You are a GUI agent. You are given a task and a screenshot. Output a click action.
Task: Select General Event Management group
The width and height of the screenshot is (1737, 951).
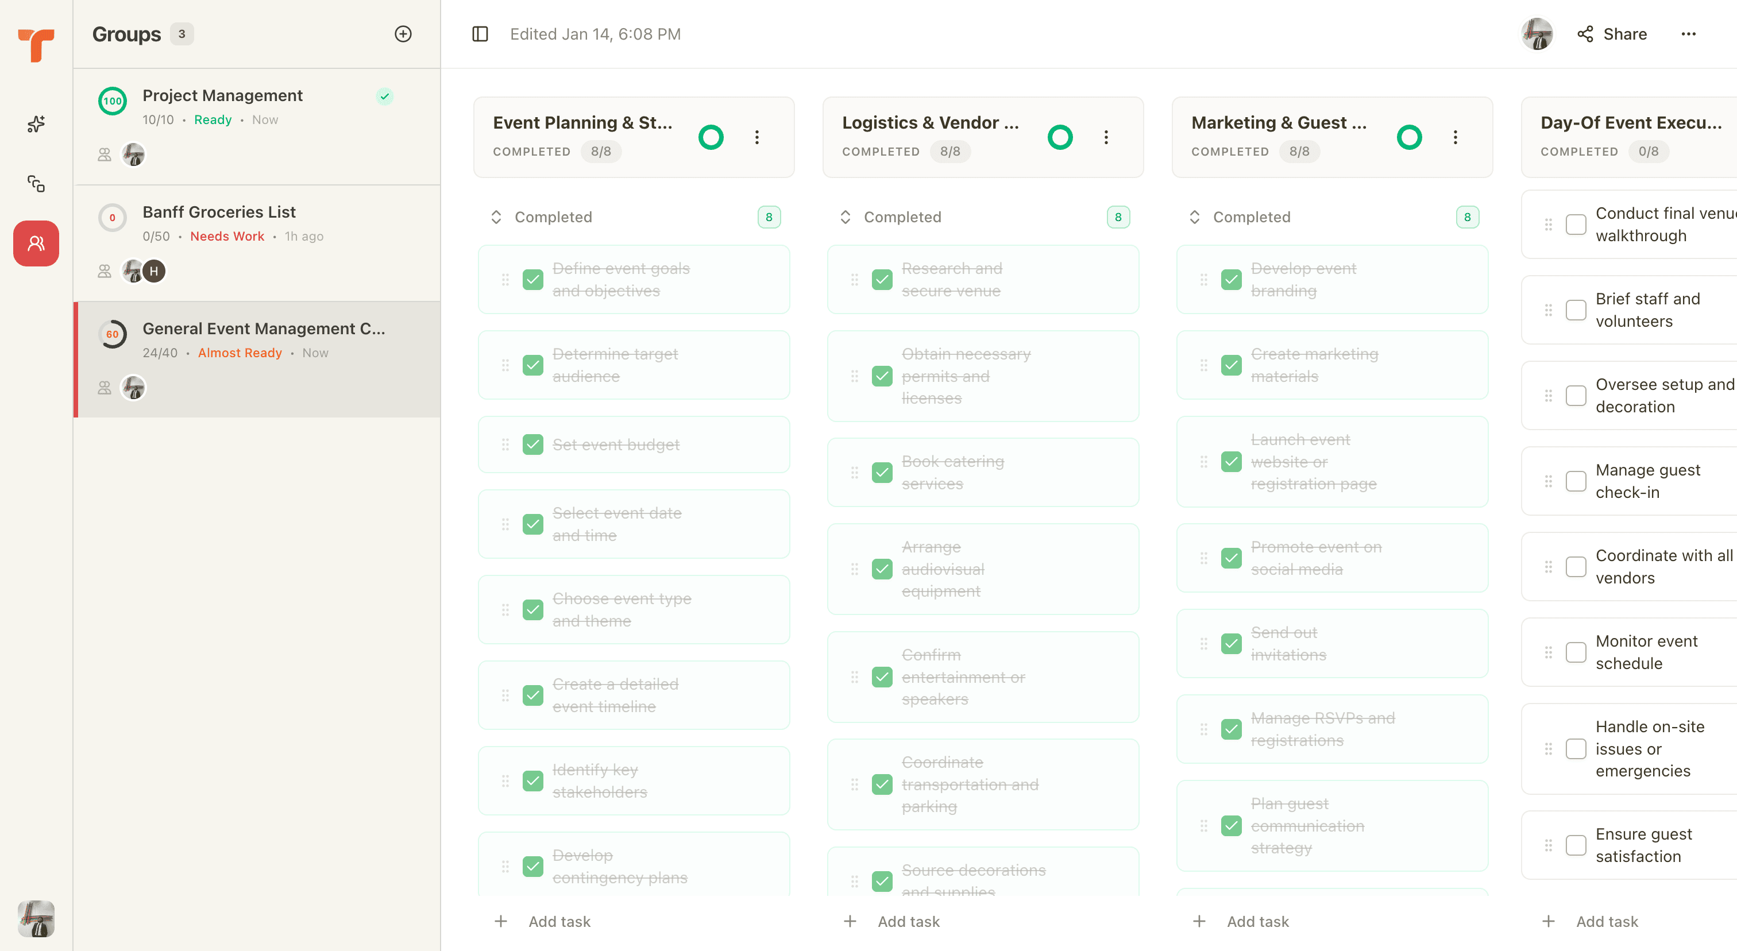(x=257, y=359)
